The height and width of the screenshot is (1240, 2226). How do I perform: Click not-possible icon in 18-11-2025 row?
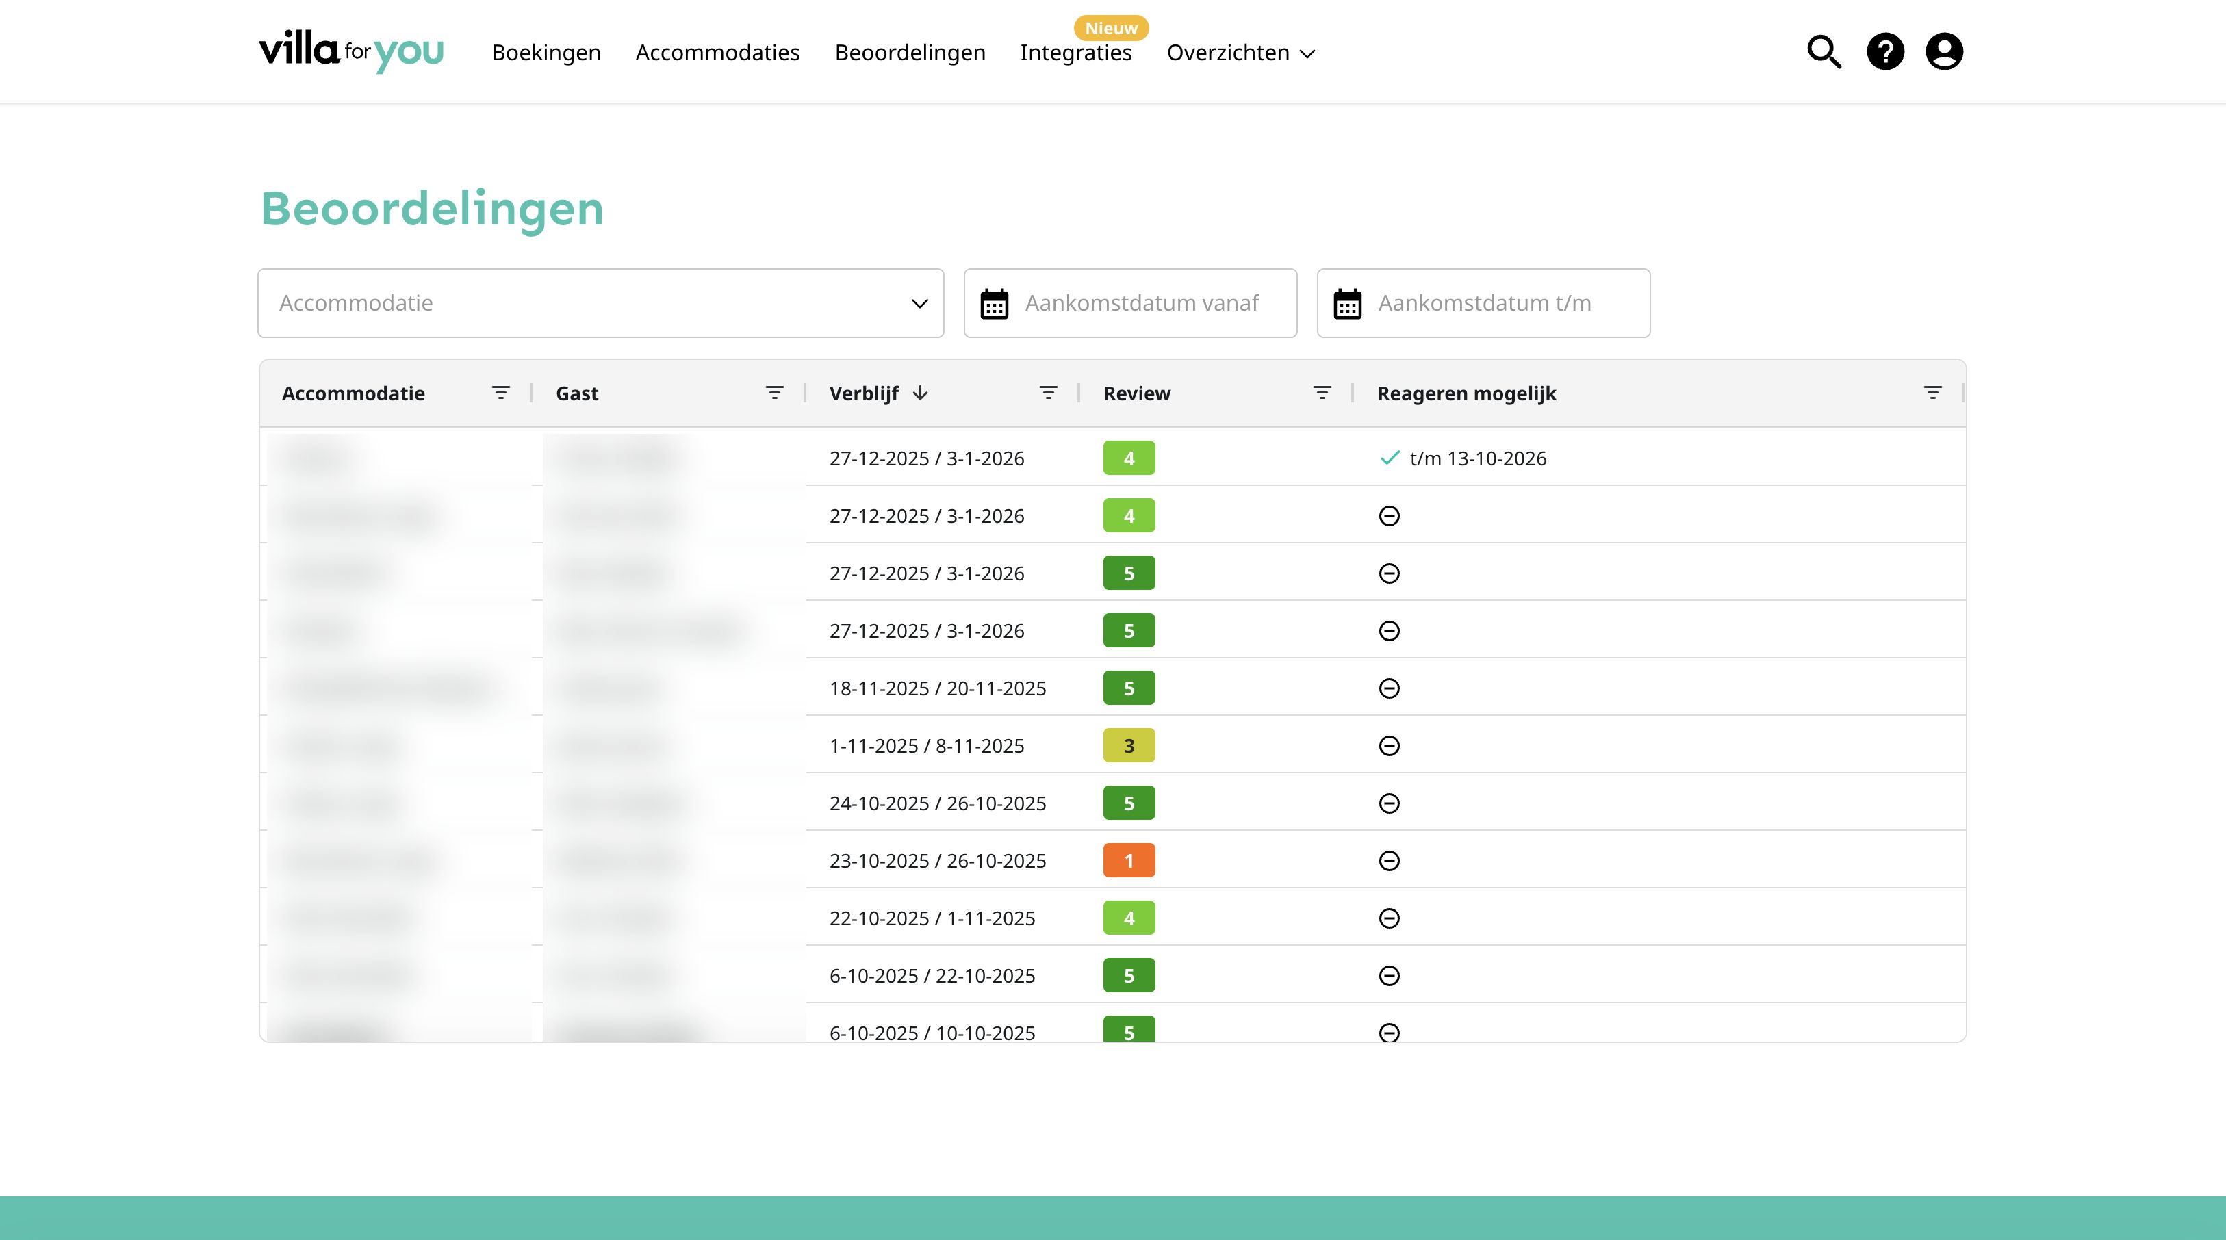[x=1390, y=688]
